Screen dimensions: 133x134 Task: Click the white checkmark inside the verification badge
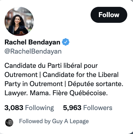pos(66,42)
